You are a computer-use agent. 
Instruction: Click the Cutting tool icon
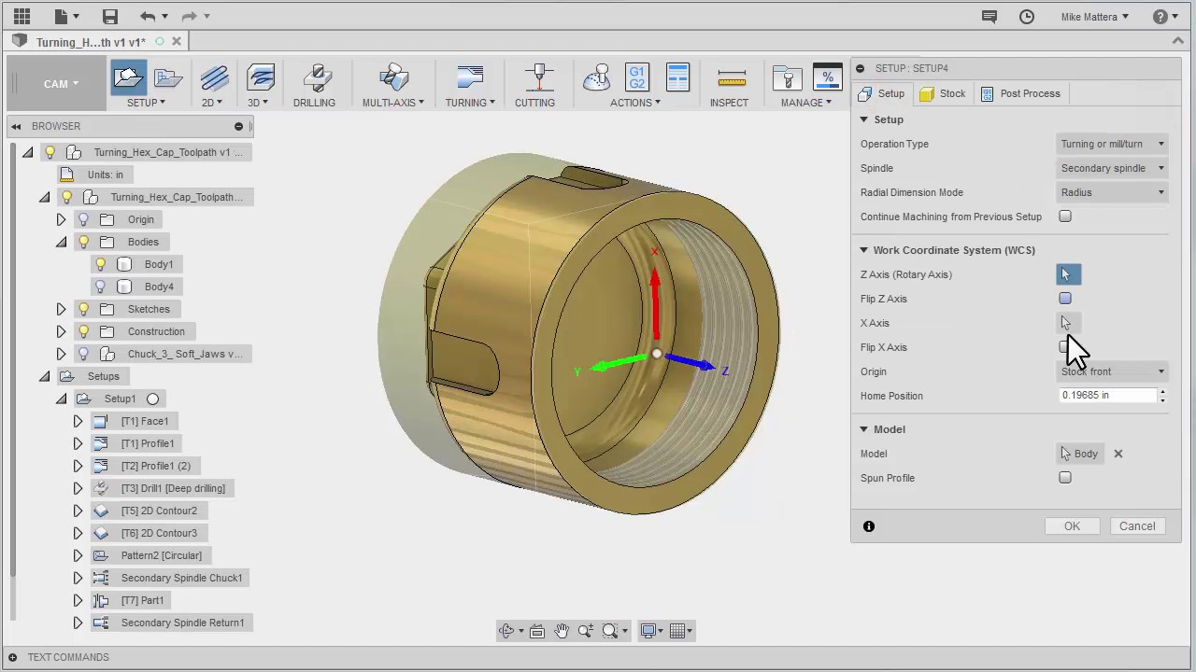click(x=537, y=78)
